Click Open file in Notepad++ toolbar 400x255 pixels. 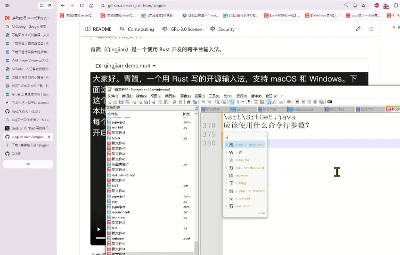[x=115, y=102]
